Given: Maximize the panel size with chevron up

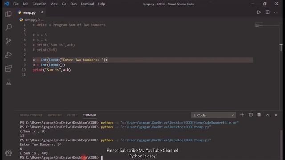Looking at the screenshot, I should (x=268, y=115).
